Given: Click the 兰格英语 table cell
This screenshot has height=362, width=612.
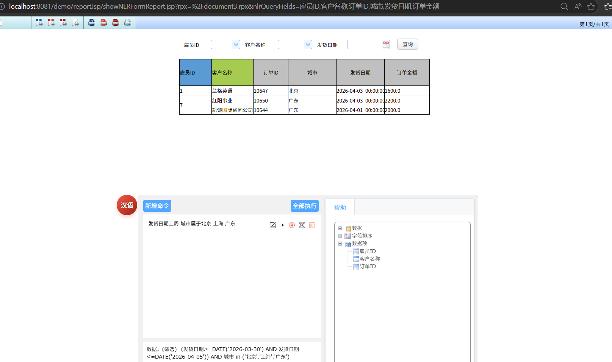Looking at the screenshot, I should 232,91.
